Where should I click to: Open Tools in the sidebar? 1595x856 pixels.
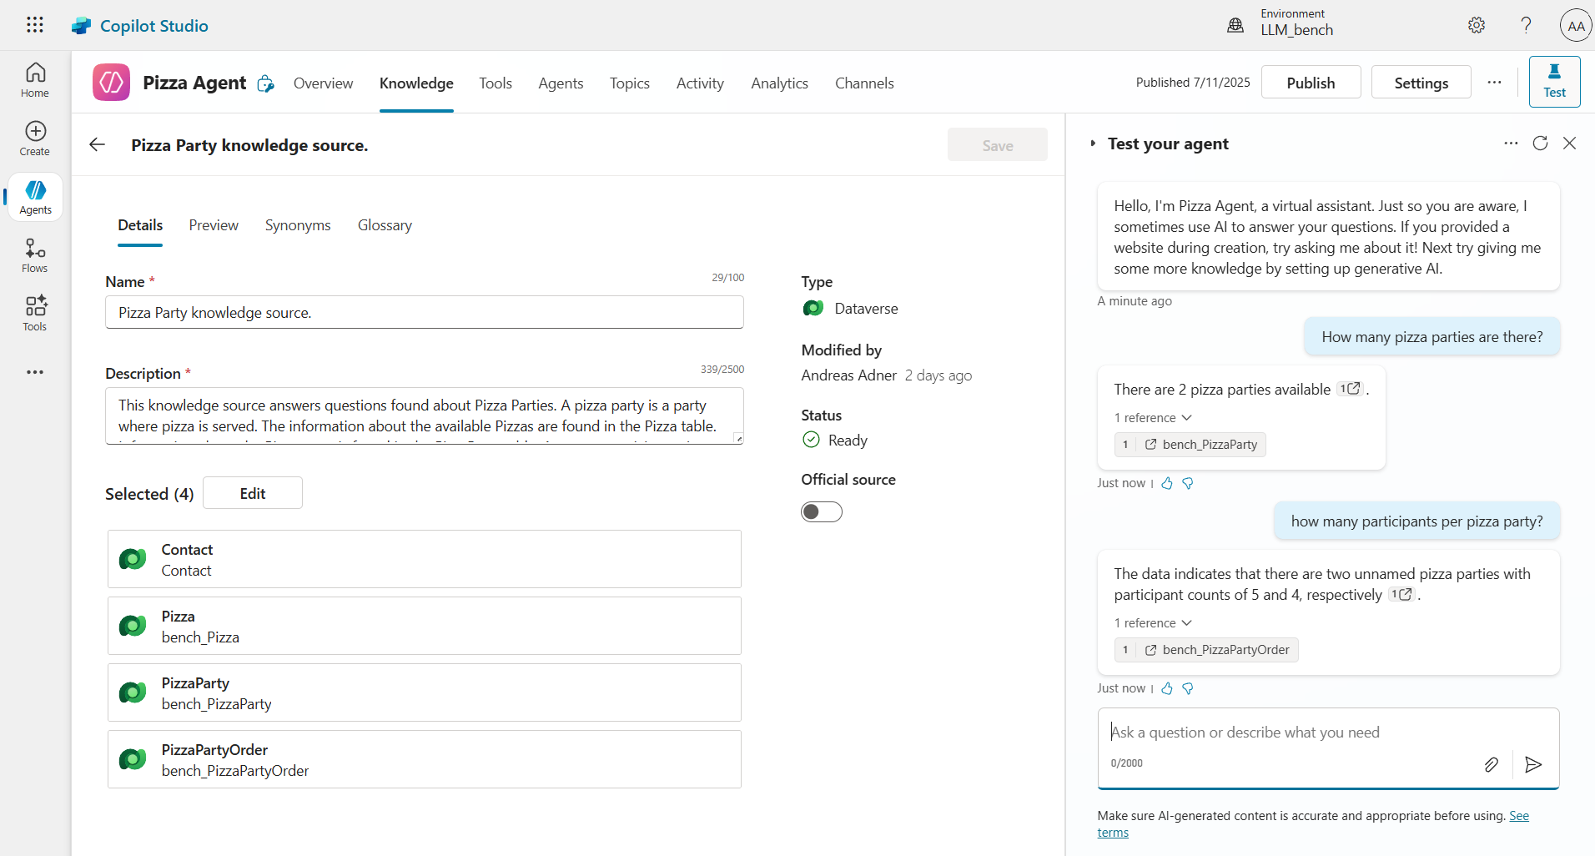click(35, 314)
